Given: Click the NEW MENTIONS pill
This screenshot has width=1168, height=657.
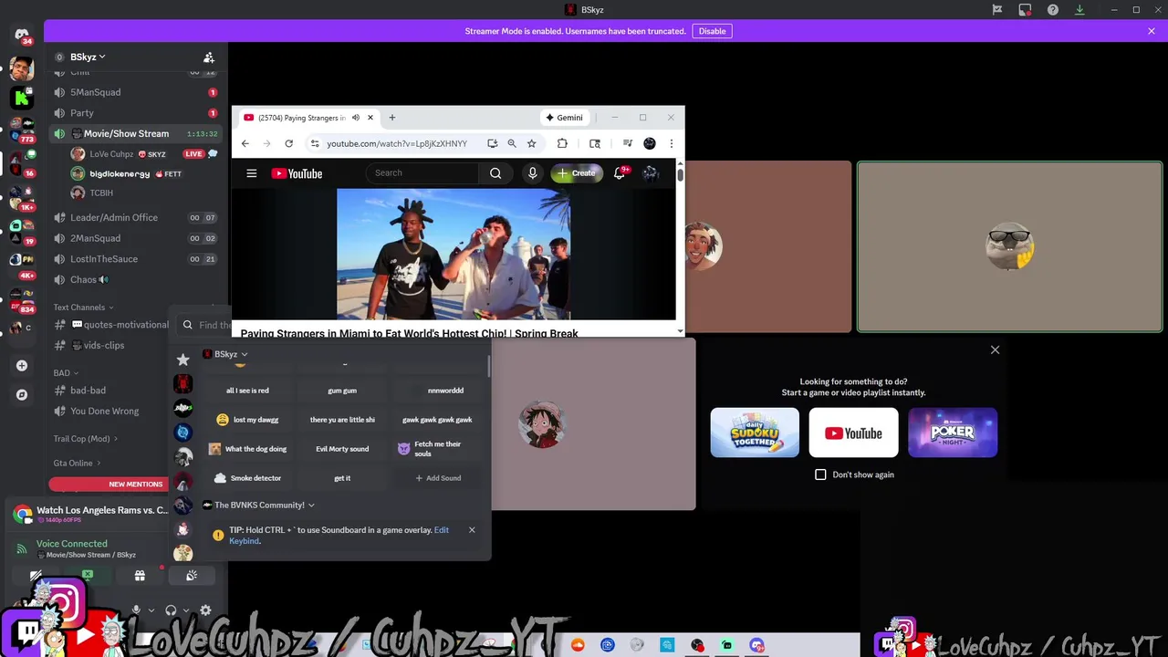Looking at the screenshot, I should coord(109,485).
